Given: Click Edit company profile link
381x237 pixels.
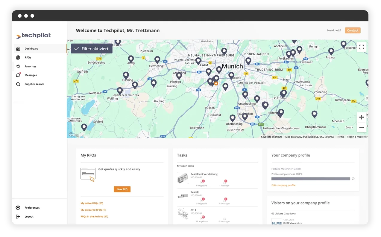Looking at the screenshot, I should [x=283, y=185].
